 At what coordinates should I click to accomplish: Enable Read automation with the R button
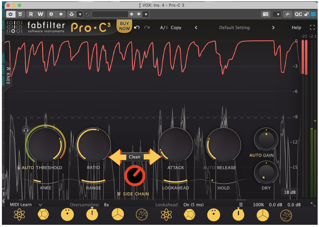[x=31, y=14]
